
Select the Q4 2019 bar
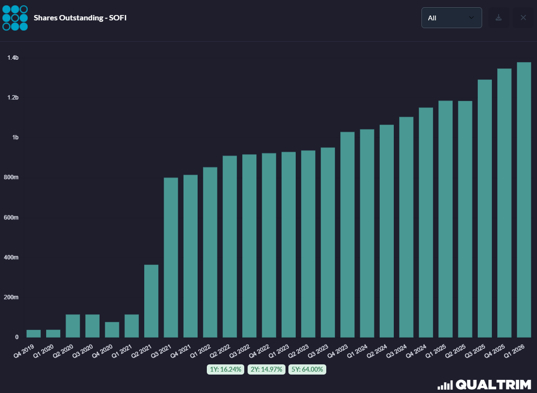(x=34, y=334)
